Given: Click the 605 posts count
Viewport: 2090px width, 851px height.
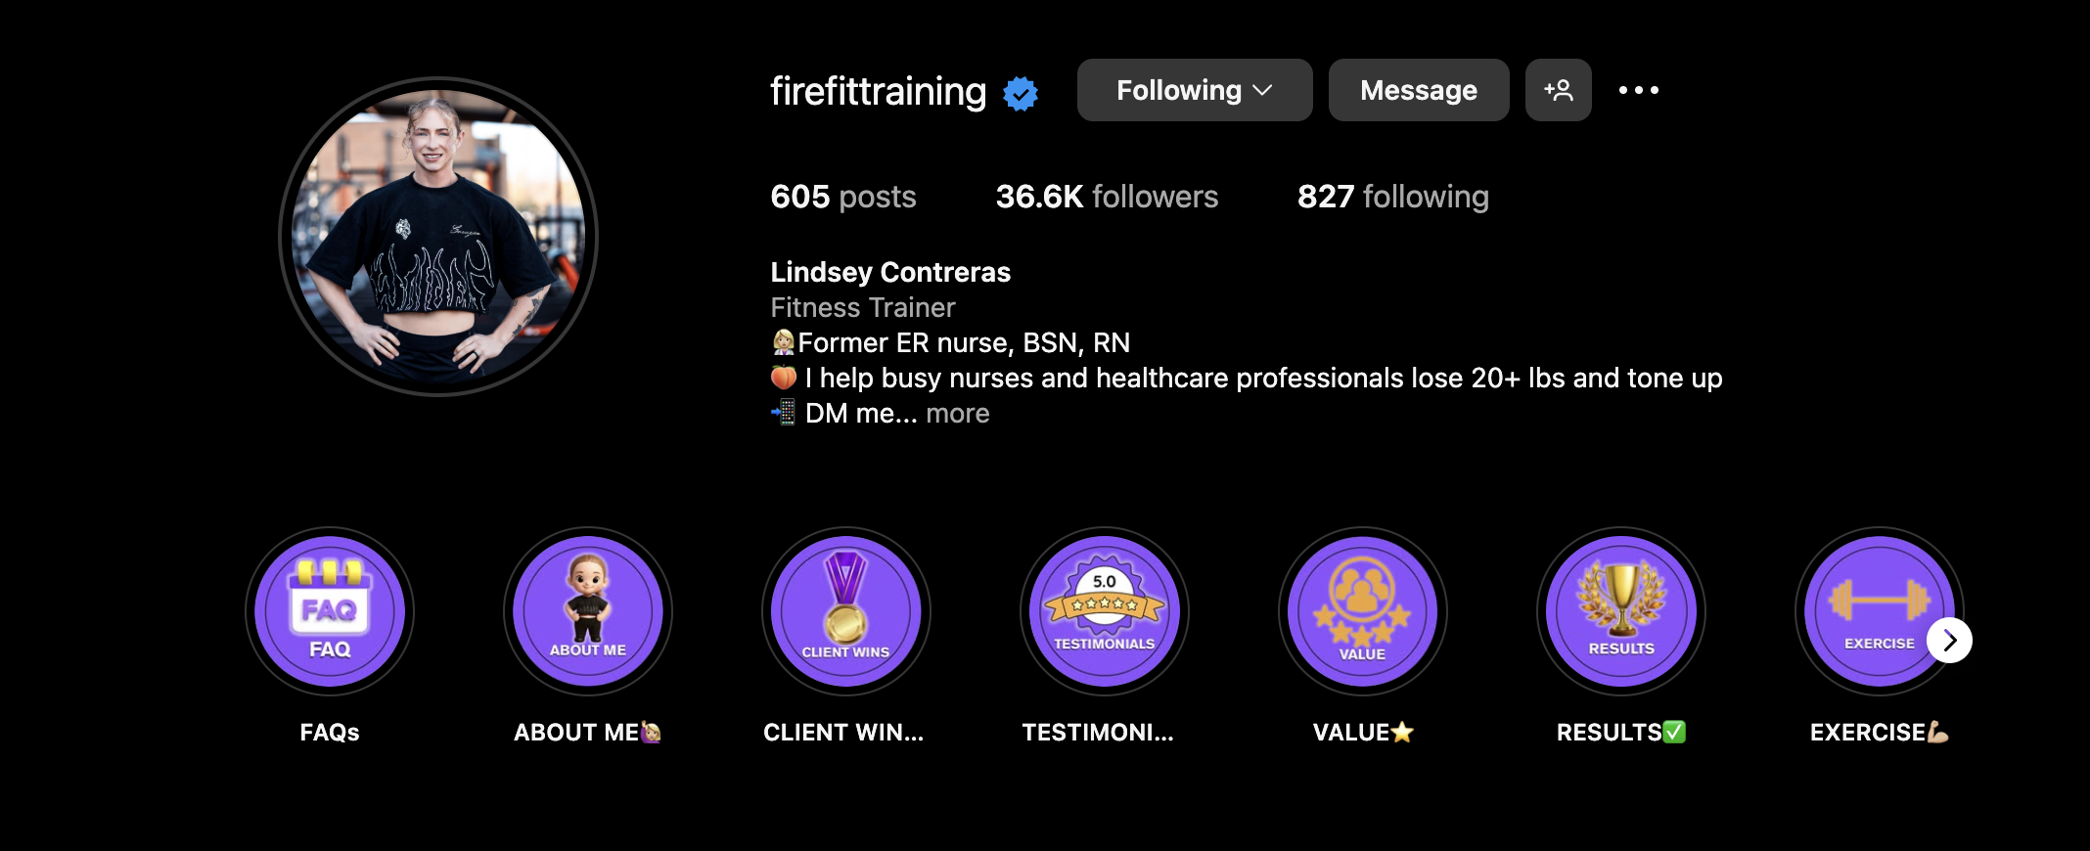Looking at the screenshot, I should pyautogui.click(x=843, y=197).
